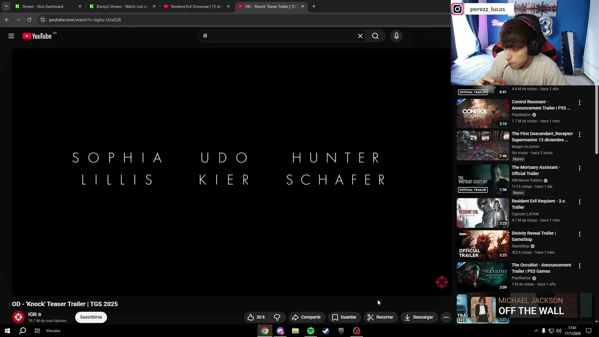Open the browser tab search dropdown
The width and height of the screenshot is (599, 337).
[x=6, y=7]
